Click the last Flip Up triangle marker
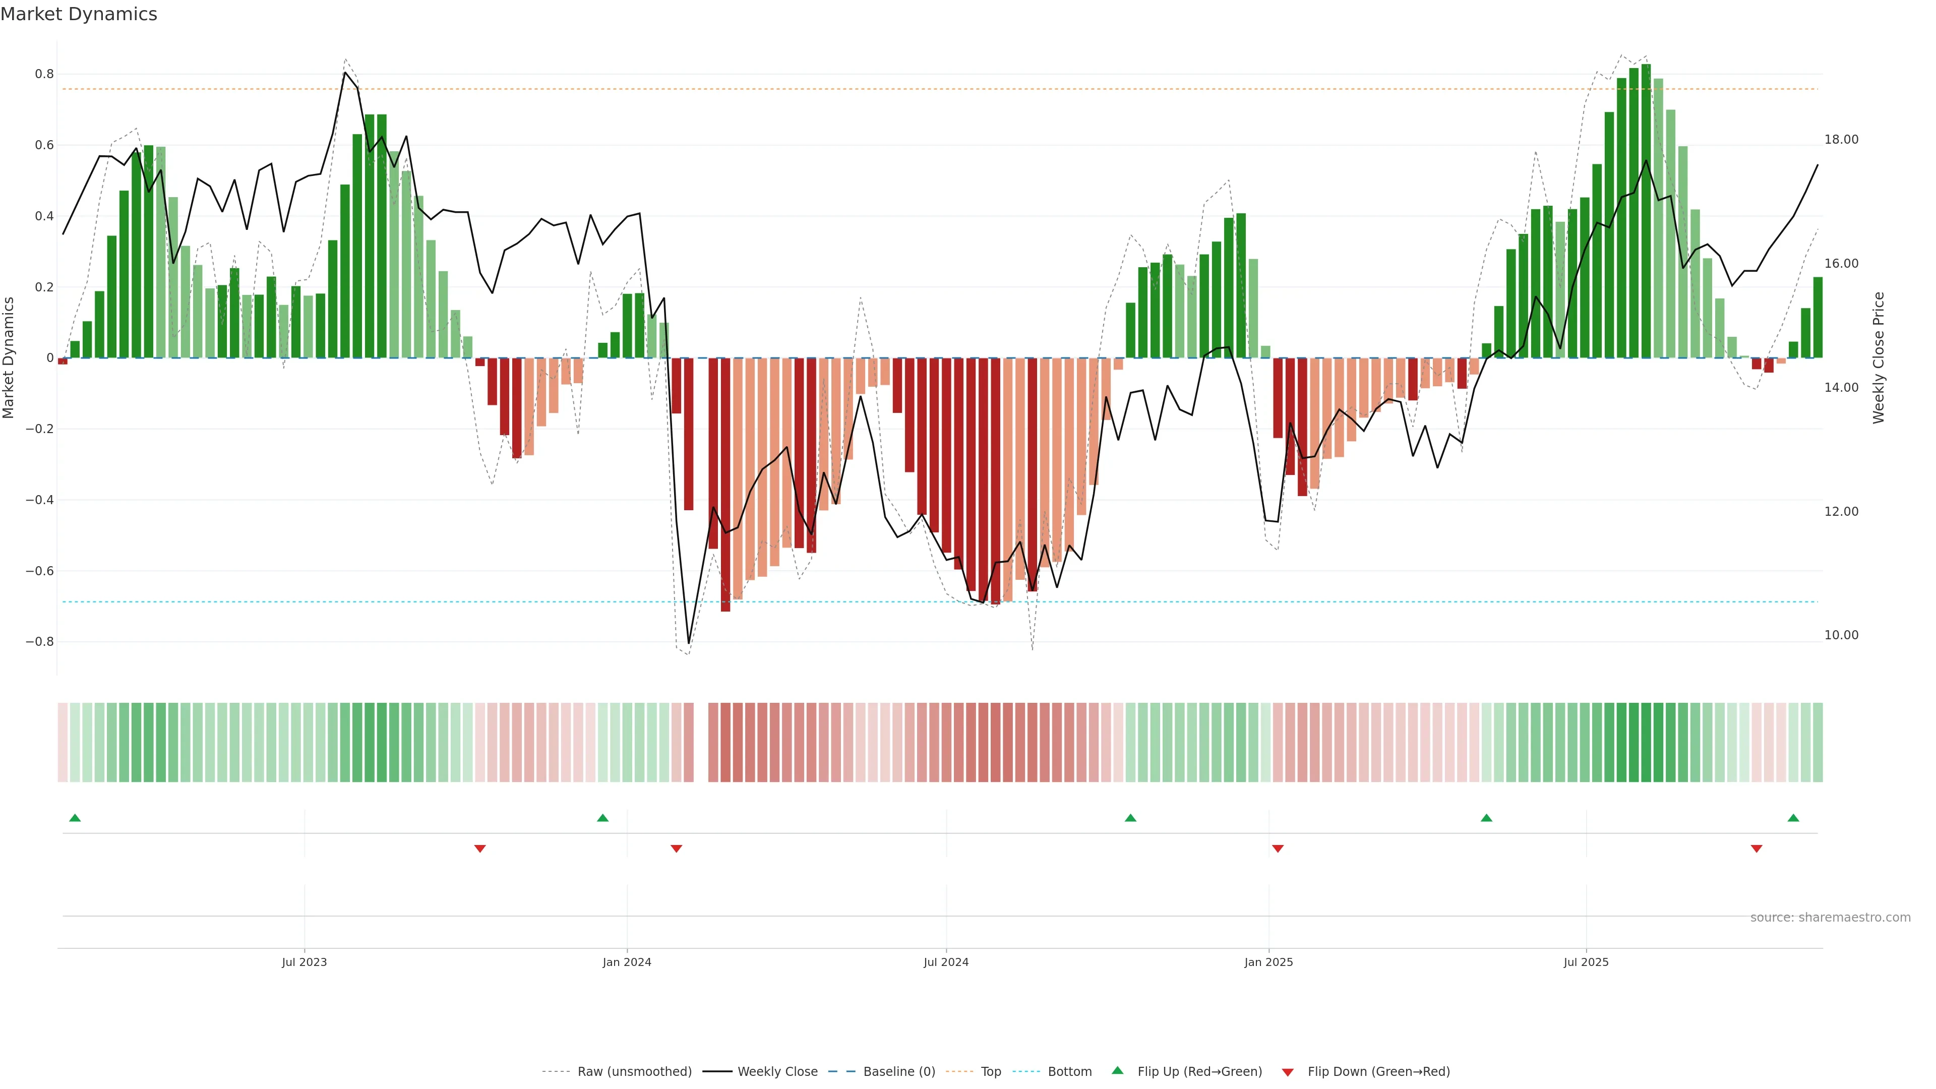This screenshot has height=1089, width=1936. click(x=1793, y=818)
